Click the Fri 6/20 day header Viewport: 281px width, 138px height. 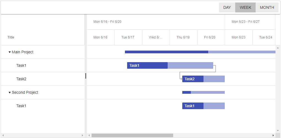(211, 37)
